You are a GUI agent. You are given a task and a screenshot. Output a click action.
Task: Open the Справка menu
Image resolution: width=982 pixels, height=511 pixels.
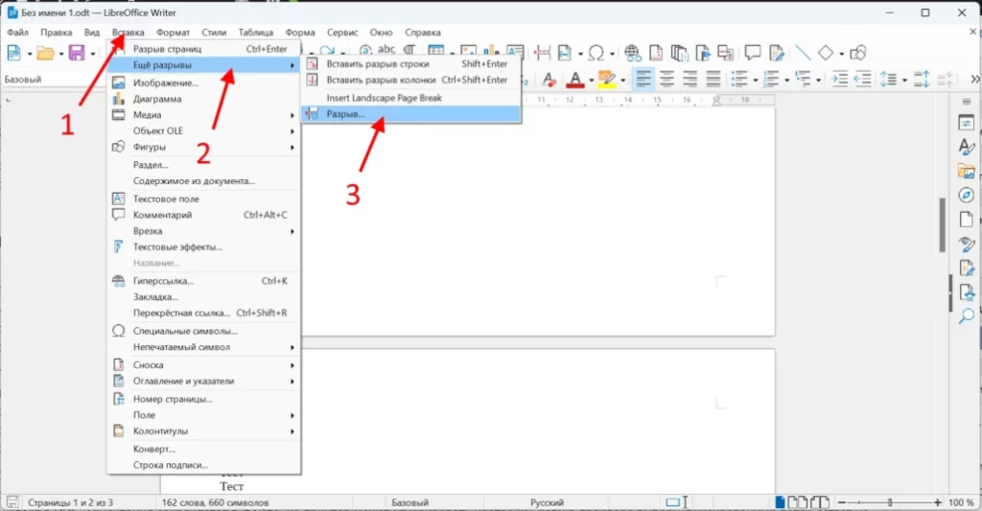[x=423, y=33]
